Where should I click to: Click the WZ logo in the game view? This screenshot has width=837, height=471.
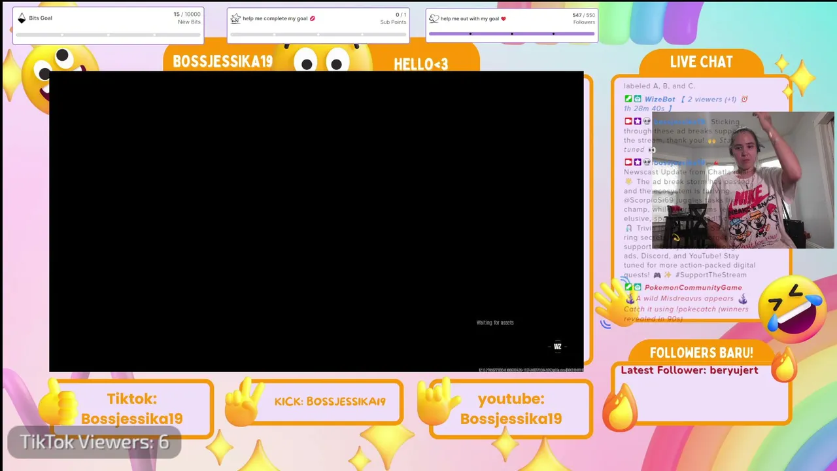558,347
